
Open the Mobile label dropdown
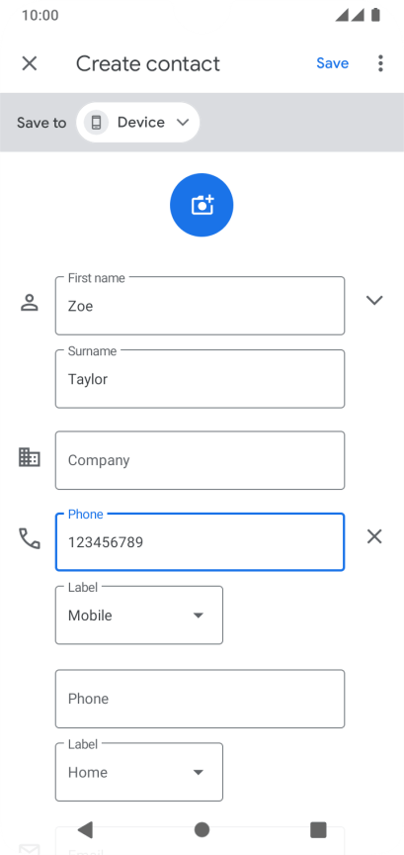pos(139,616)
